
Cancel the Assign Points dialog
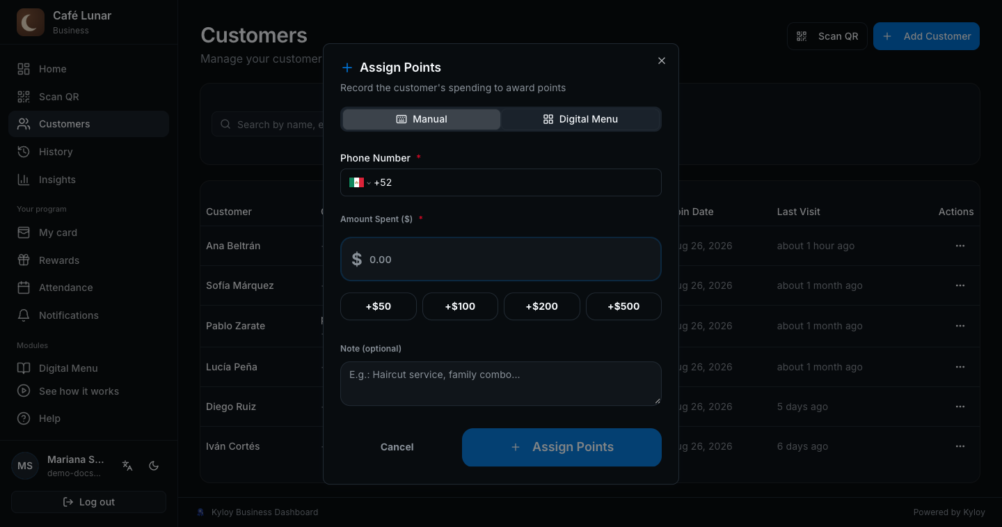pyautogui.click(x=397, y=447)
